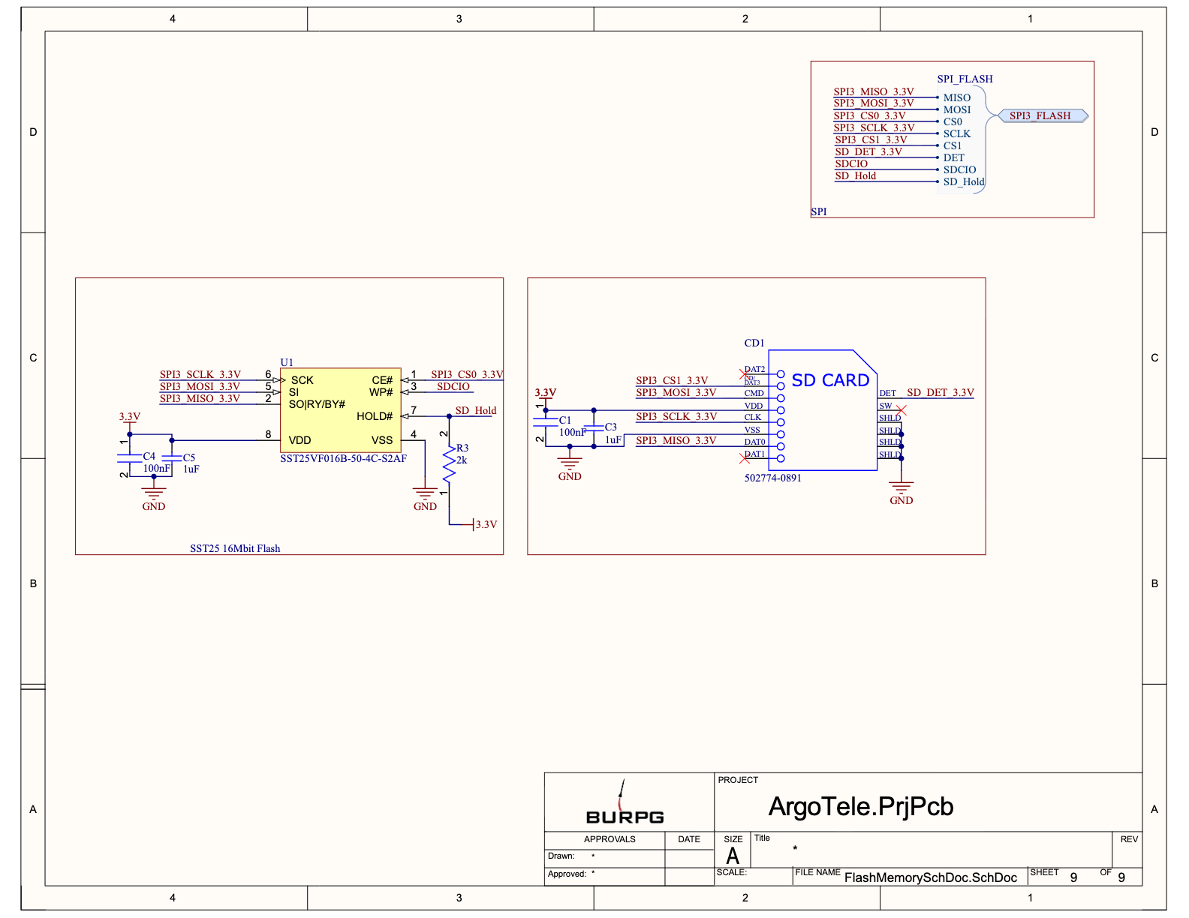Select the 3.3V power symbol below R3

tap(484, 524)
